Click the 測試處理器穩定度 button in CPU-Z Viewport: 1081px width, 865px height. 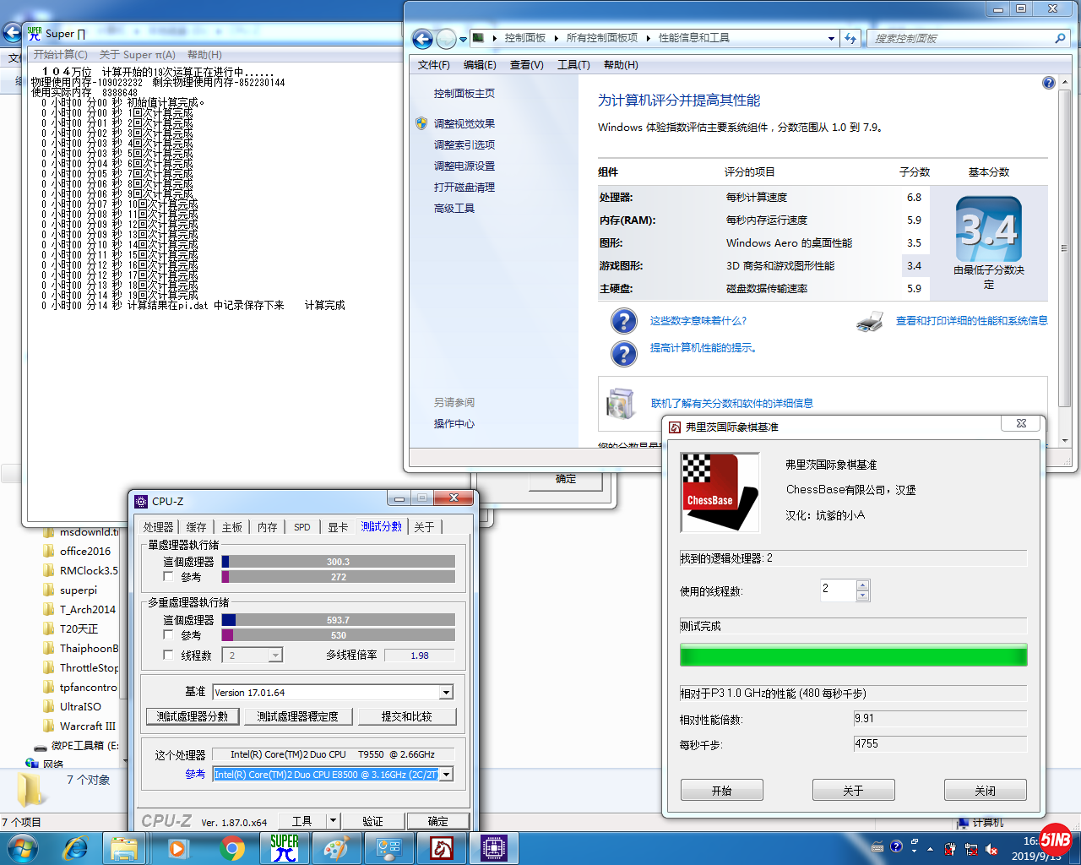point(298,716)
